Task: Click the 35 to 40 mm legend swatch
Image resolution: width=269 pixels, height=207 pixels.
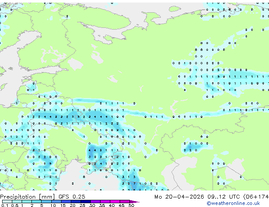Action: click(x=105, y=202)
